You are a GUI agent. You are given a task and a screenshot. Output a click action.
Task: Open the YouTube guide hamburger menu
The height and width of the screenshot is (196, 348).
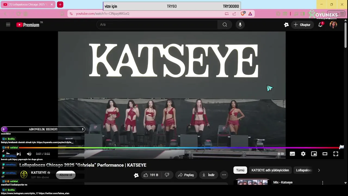(x=8, y=24)
